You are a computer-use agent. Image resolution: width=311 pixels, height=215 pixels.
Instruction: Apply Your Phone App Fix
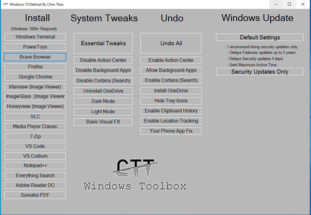click(171, 131)
